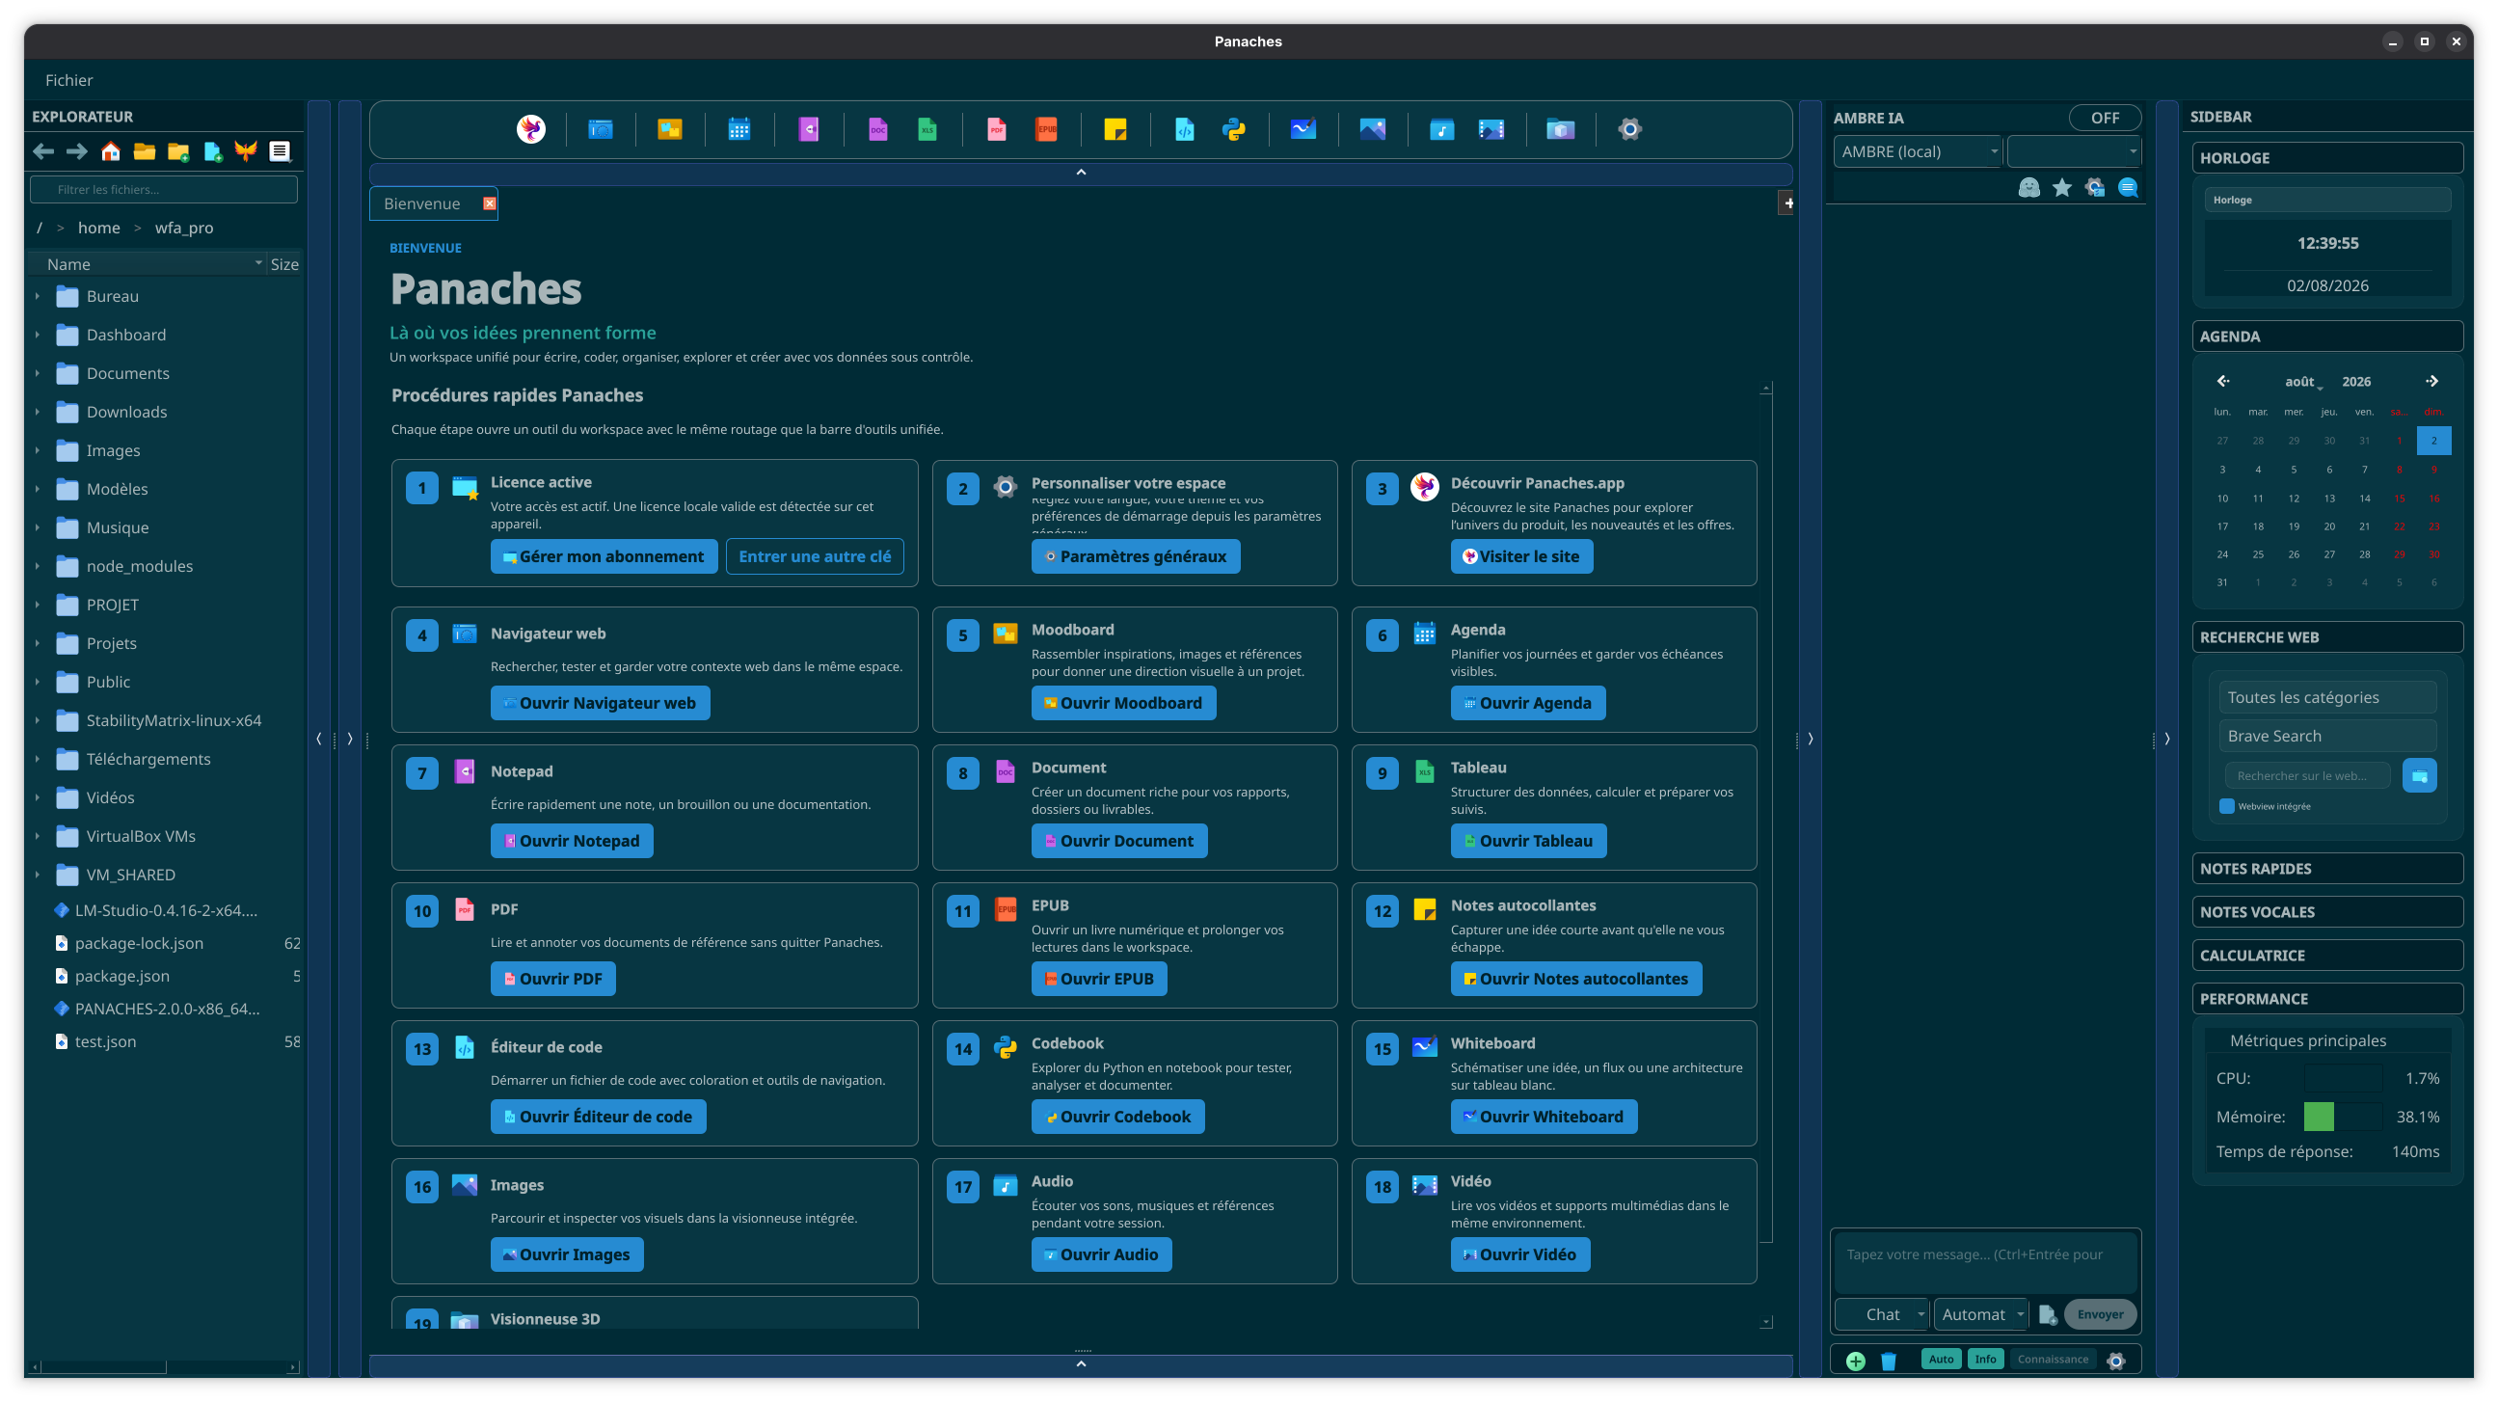Click the Ambre message text area
2498x1402 pixels.
[1985, 1263]
